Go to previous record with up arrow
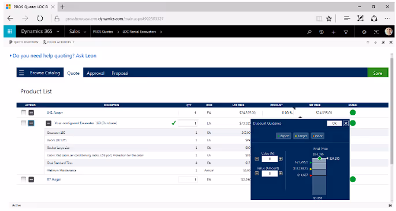The image size is (396, 211). tap(368, 42)
